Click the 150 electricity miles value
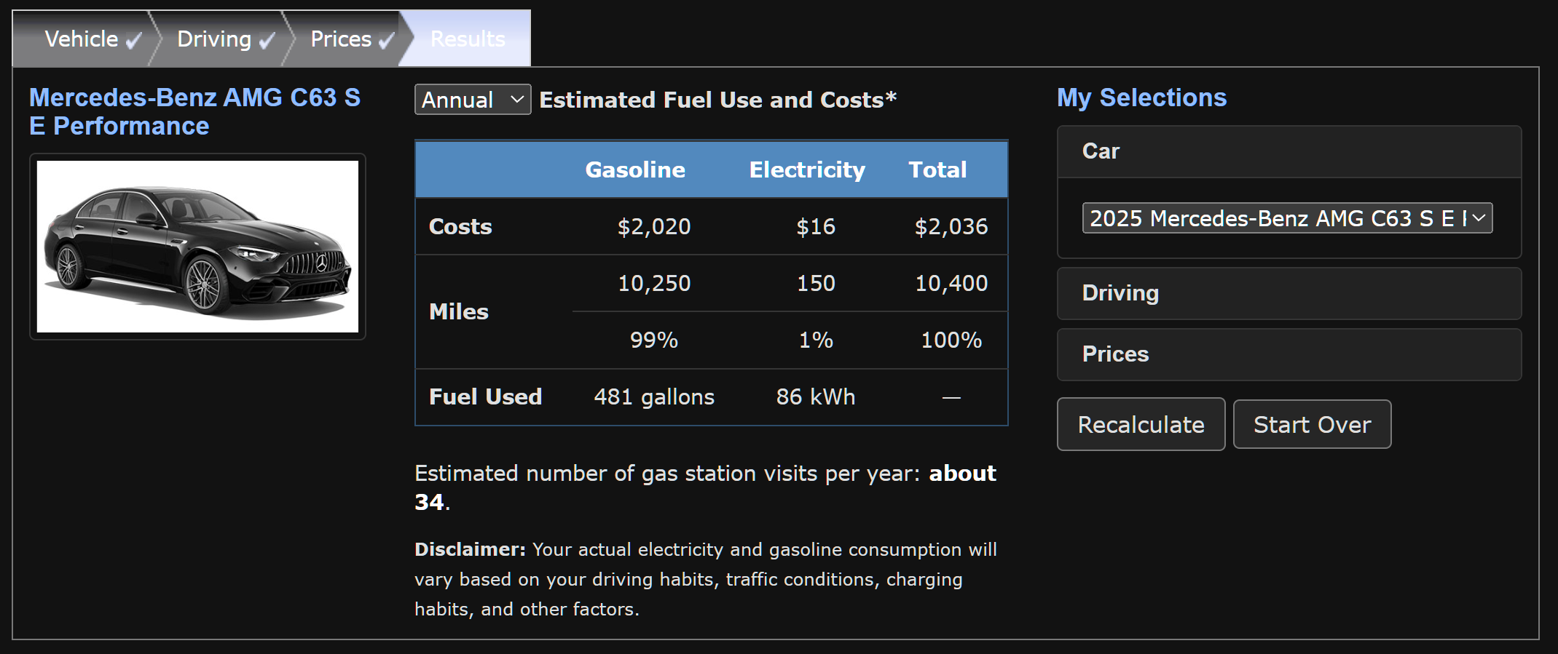Image resolution: width=1558 pixels, height=654 pixels. (816, 283)
